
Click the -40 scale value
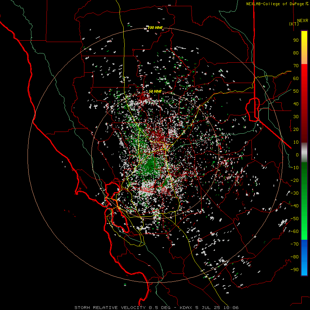pyautogui.click(x=294, y=206)
